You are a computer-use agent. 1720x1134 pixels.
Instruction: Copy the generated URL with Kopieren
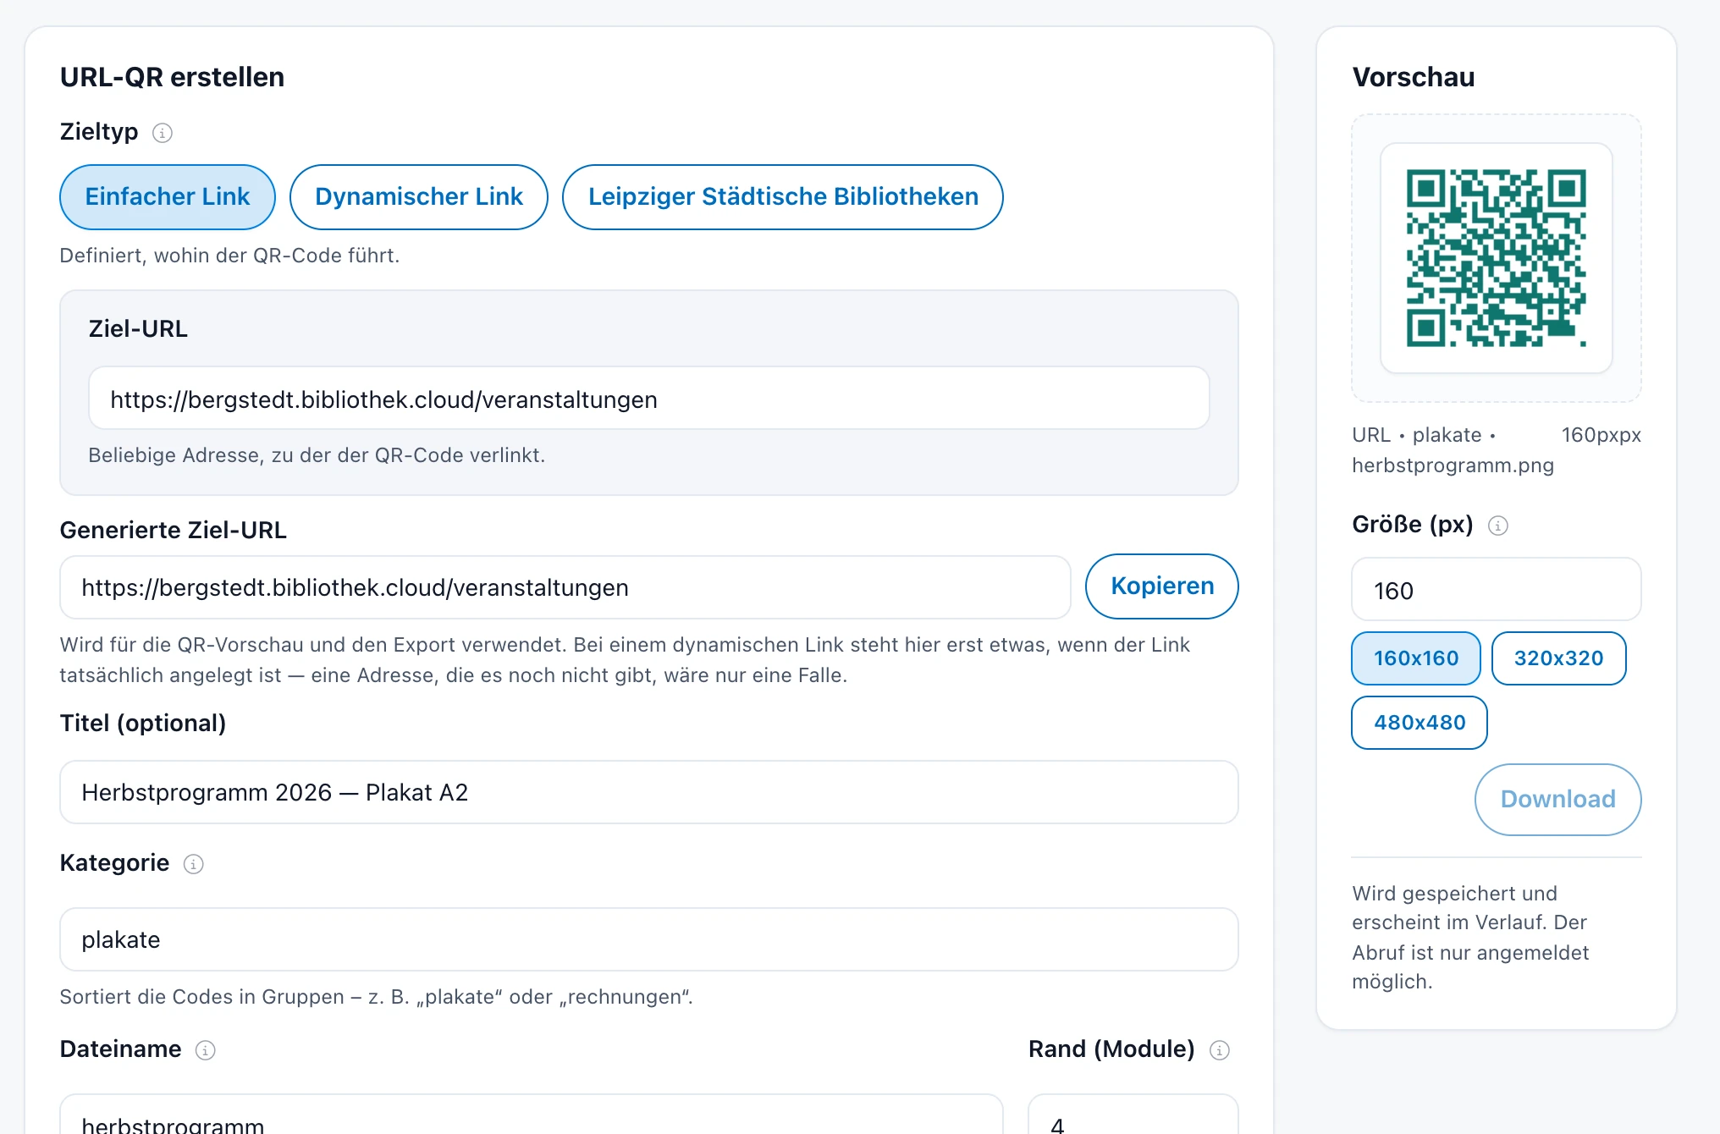click(x=1162, y=586)
